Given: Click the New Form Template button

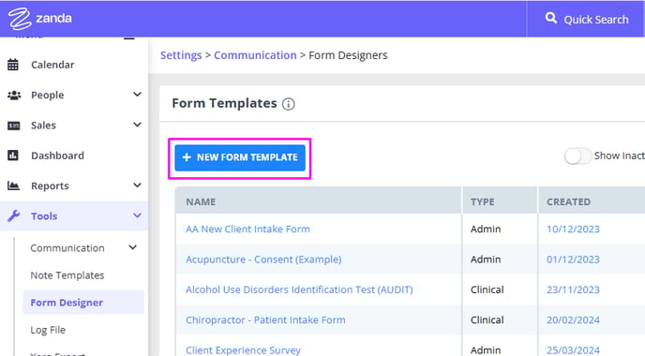Looking at the screenshot, I should click(x=240, y=157).
